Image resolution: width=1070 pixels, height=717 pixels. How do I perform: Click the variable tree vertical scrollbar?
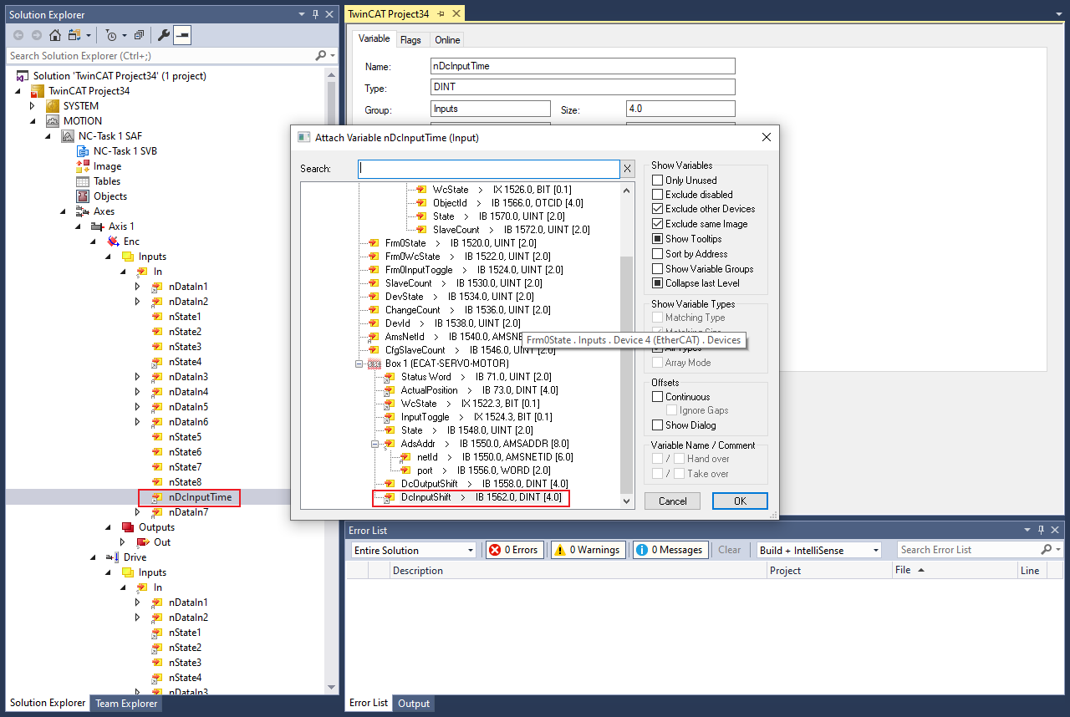626,376
